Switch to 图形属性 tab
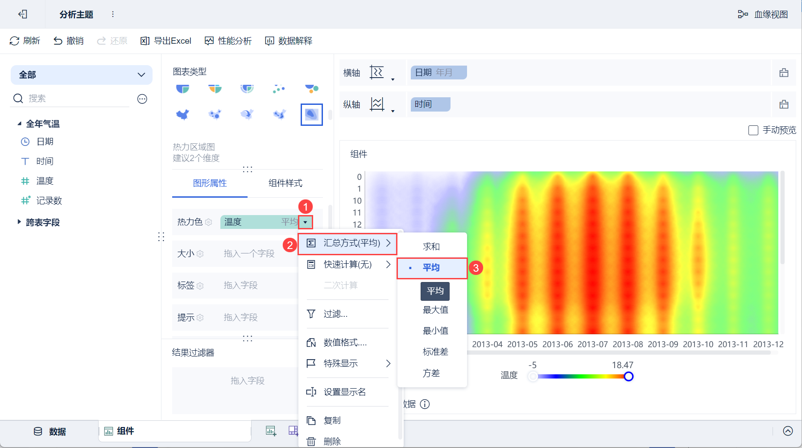802x448 pixels. coord(210,183)
